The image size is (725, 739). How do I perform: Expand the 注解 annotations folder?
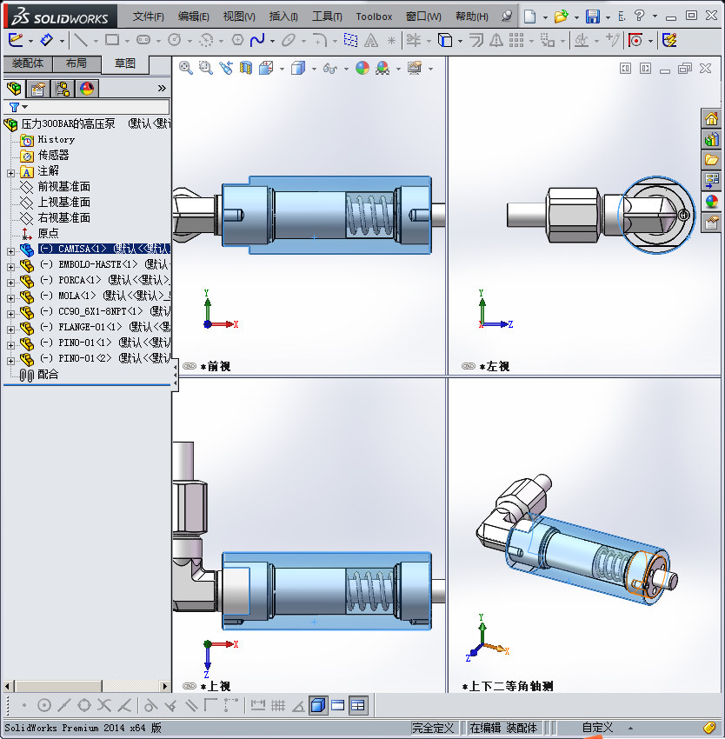[10, 173]
